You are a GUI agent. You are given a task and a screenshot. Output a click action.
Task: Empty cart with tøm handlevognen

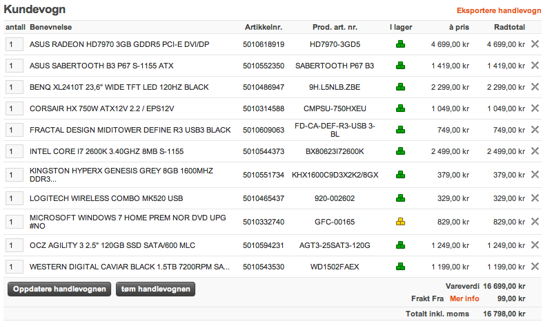(155, 289)
